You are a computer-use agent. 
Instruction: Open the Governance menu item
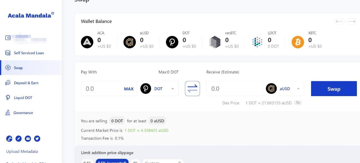click(23, 113)
